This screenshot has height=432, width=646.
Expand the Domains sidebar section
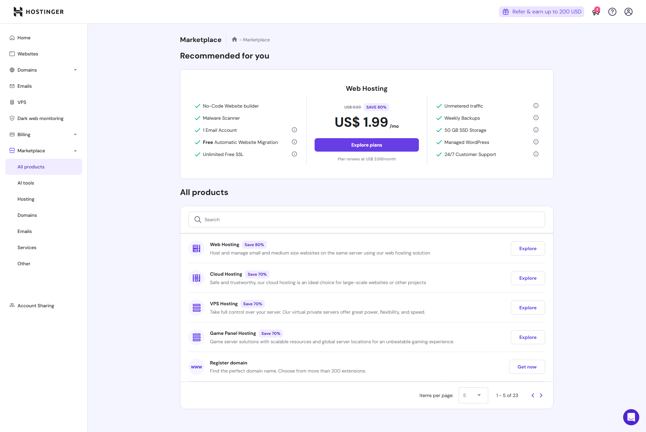(75, 70)
